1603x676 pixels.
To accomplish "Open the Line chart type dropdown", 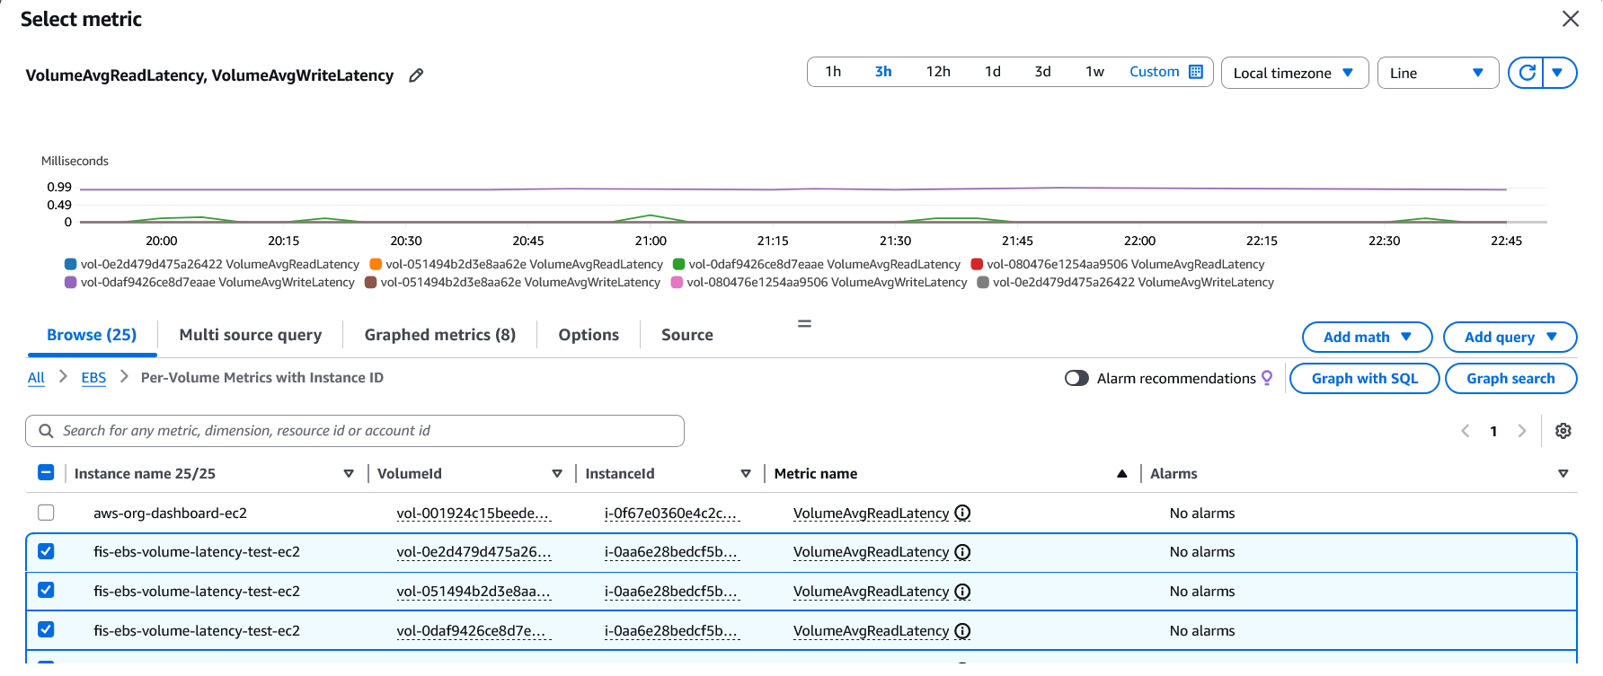I will [1438, 73].
